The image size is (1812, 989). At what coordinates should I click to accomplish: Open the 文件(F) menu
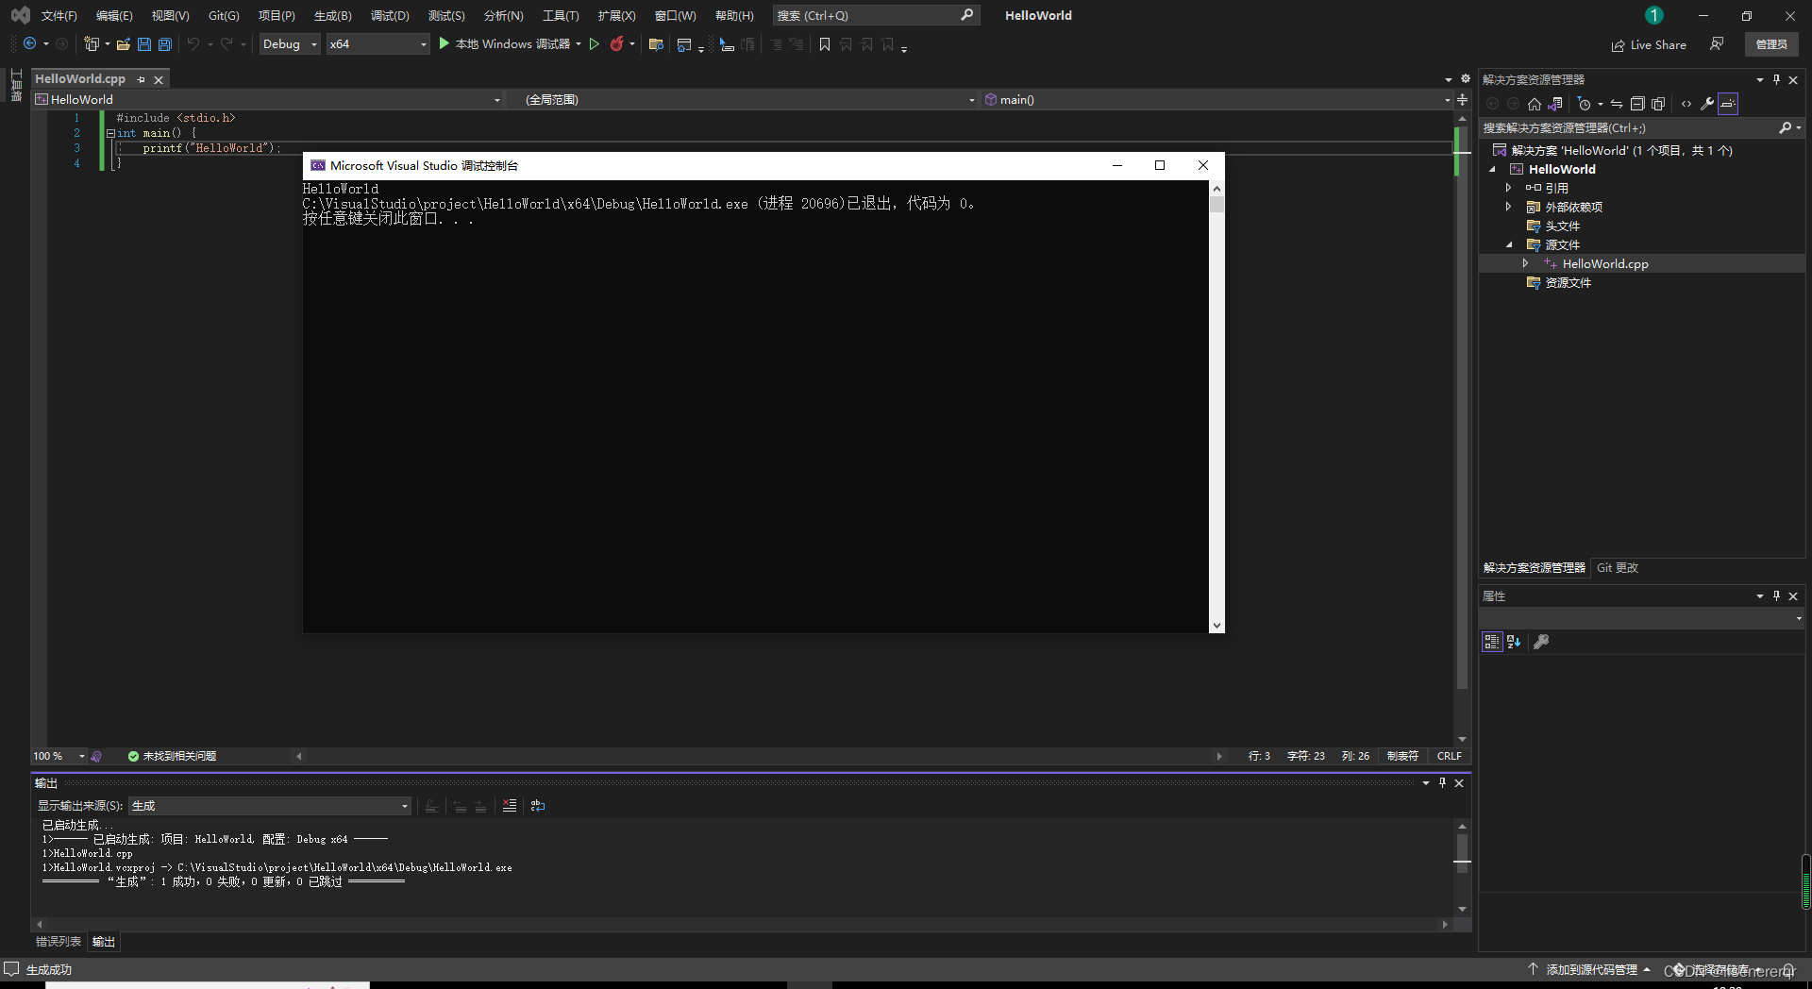[x=59, y=15]
